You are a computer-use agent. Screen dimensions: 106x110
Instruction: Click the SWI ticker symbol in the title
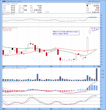point(4,2)
